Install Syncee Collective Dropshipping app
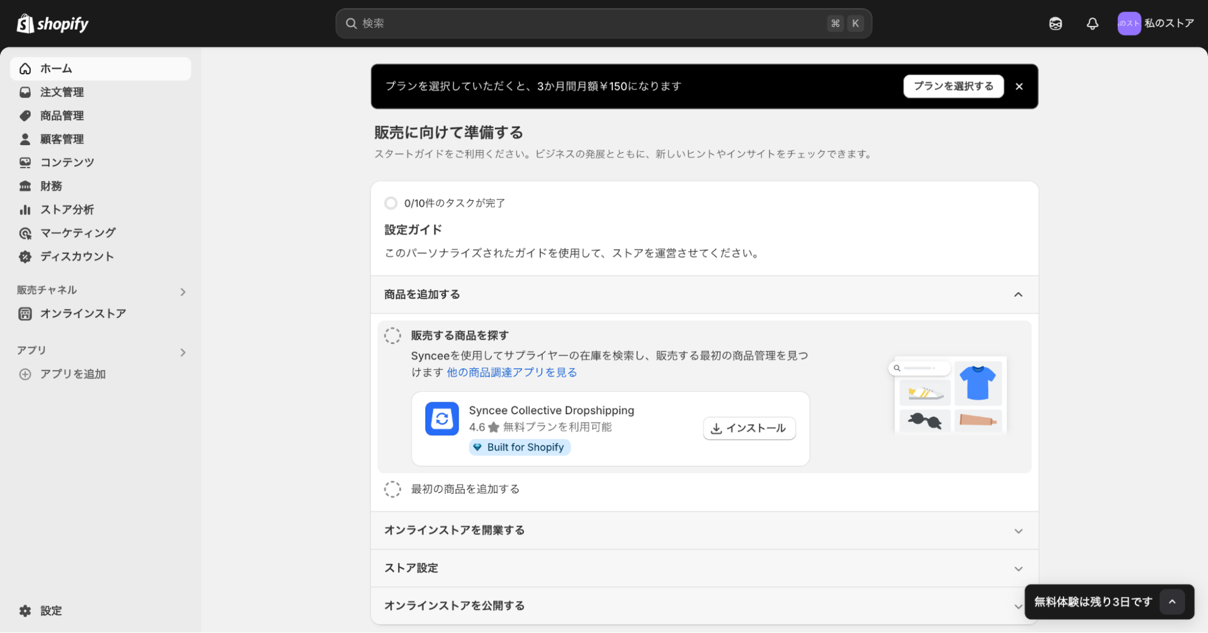1208x633 pixels. tap(749, 428)
